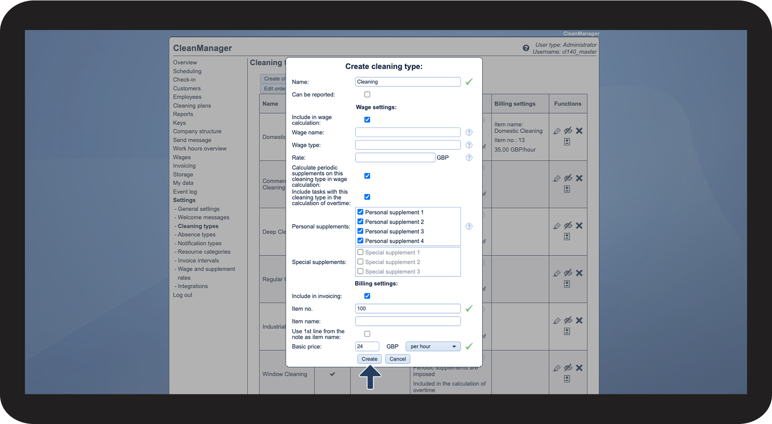Hide Regular Cleaning row via crossed-eye icon
Screen dimensions: 772x424
[x=568, y=273]
